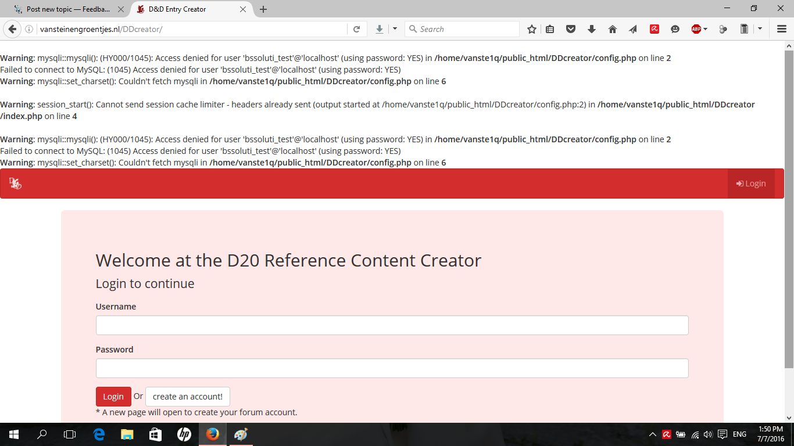Select the Login link in the red navbar
Image resolution: width=794 pixels, height=446 pixels.
pos(751,184)
